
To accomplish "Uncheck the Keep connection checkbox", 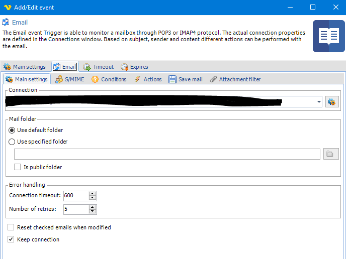I will click(x=11, y=239).
